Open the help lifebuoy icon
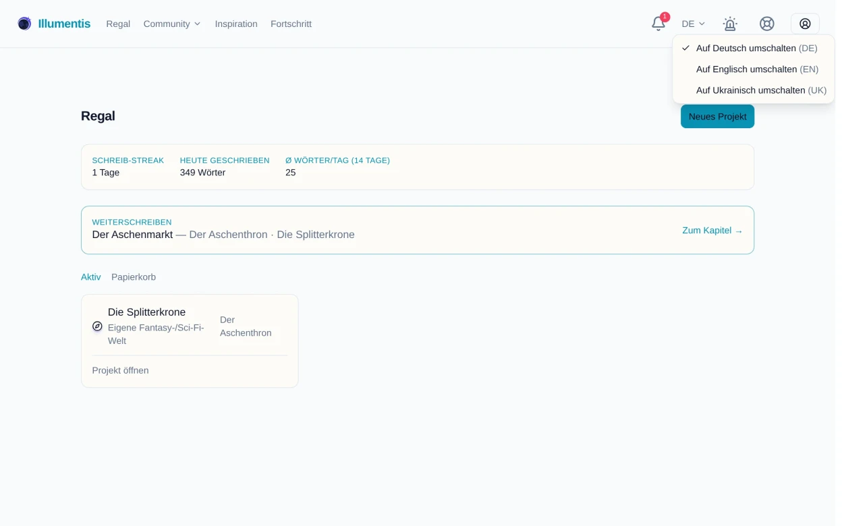Screen dimensions: 842x526 tap(767, 24)
